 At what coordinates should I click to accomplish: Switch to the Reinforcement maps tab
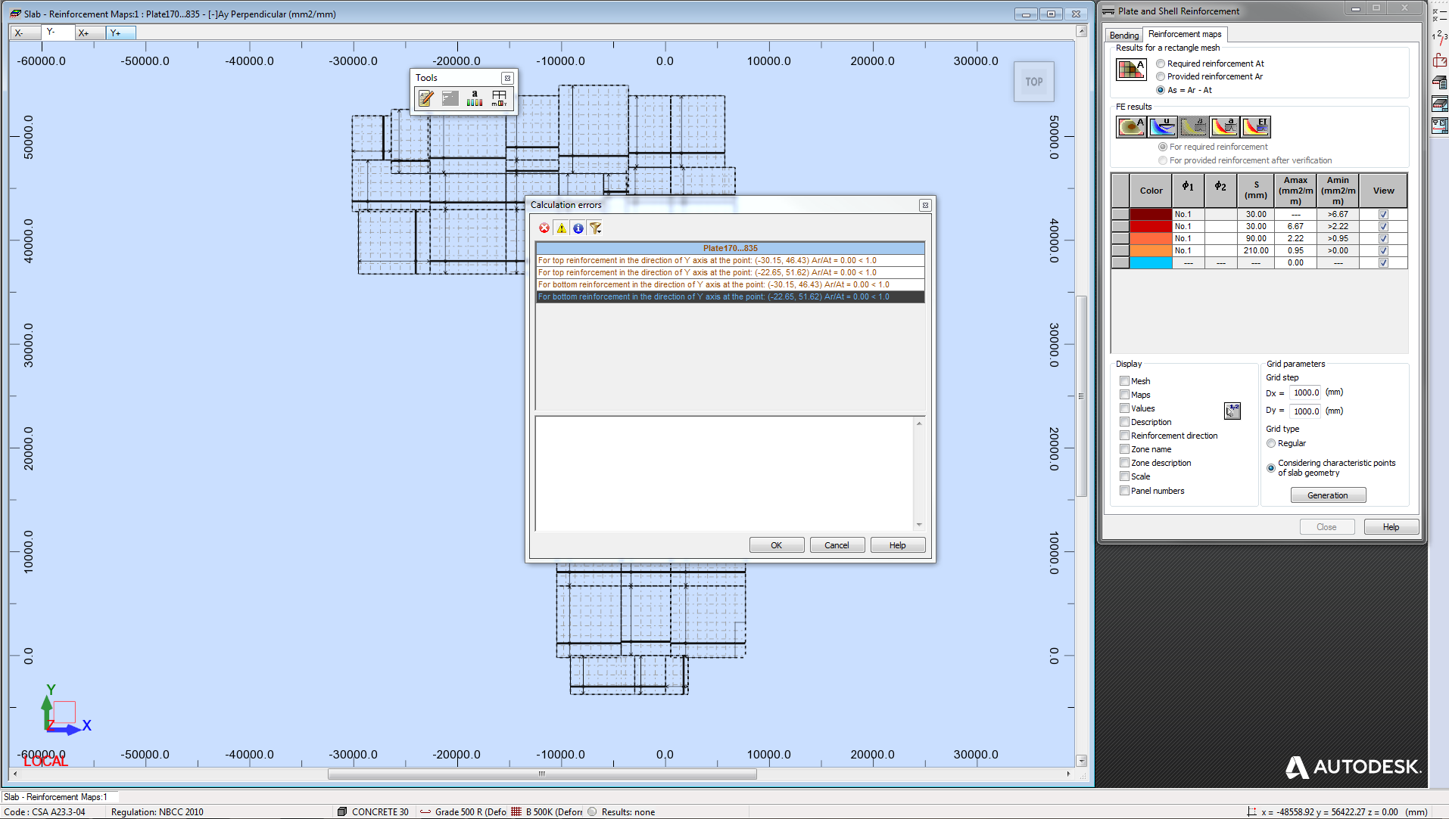pos(1185,34)
